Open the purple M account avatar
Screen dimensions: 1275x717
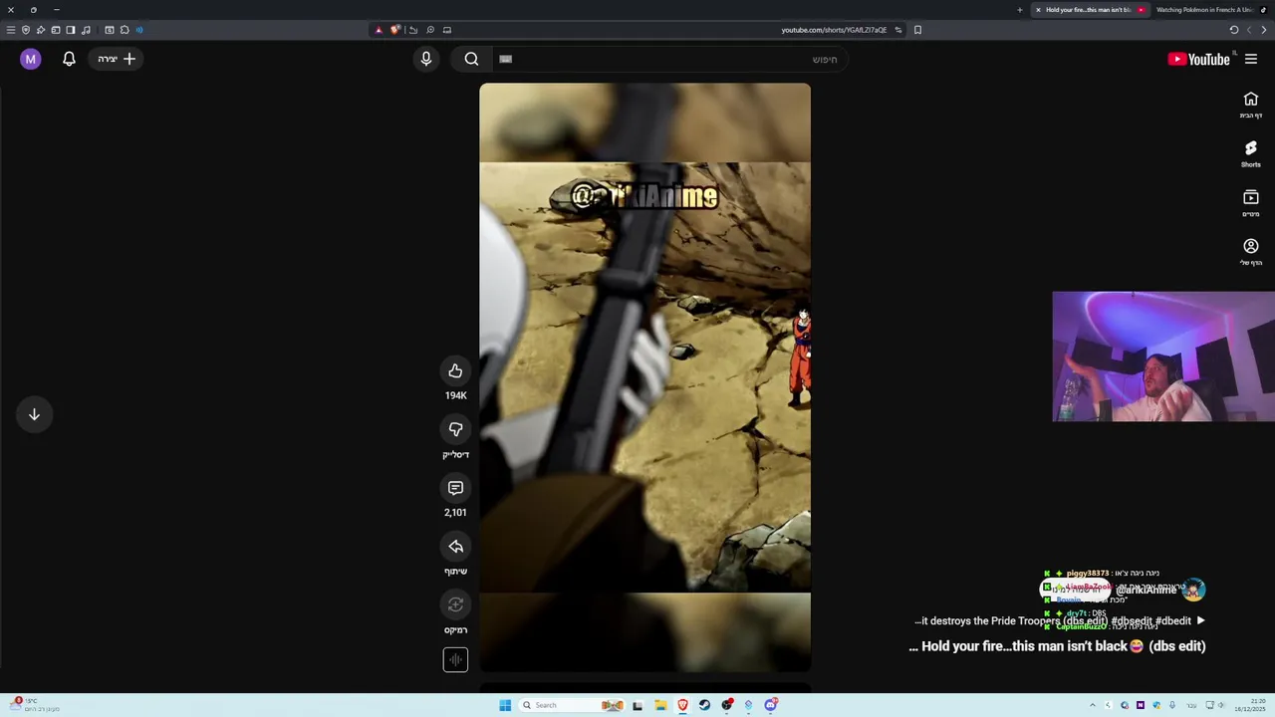[x=31, y=59]
